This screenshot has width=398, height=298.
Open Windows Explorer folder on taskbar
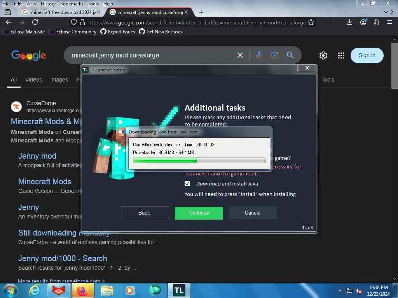tap(107, 290)
